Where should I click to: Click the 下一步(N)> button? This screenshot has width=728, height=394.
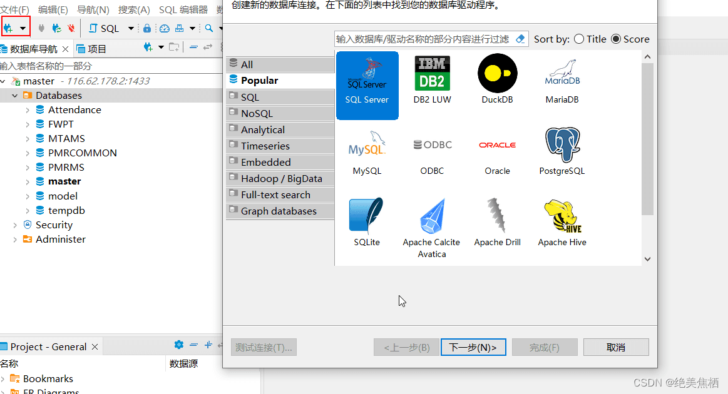click(473, 347)
